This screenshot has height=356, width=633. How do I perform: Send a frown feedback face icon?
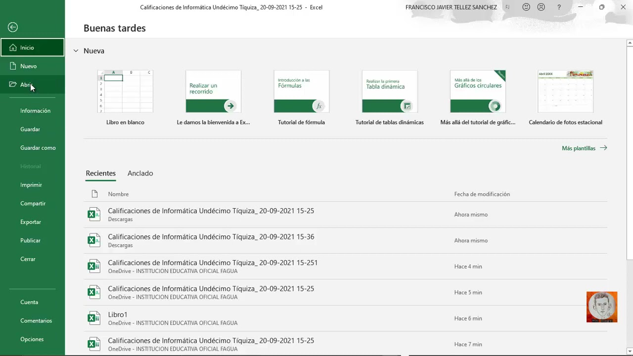(541, 7)
